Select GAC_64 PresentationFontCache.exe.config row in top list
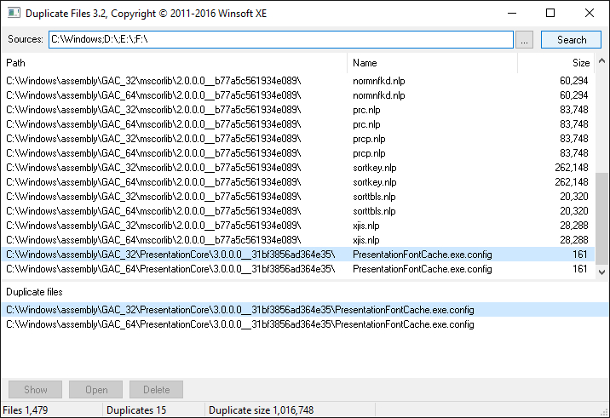This screenshot has height=418, width=610. click(170, 269)
